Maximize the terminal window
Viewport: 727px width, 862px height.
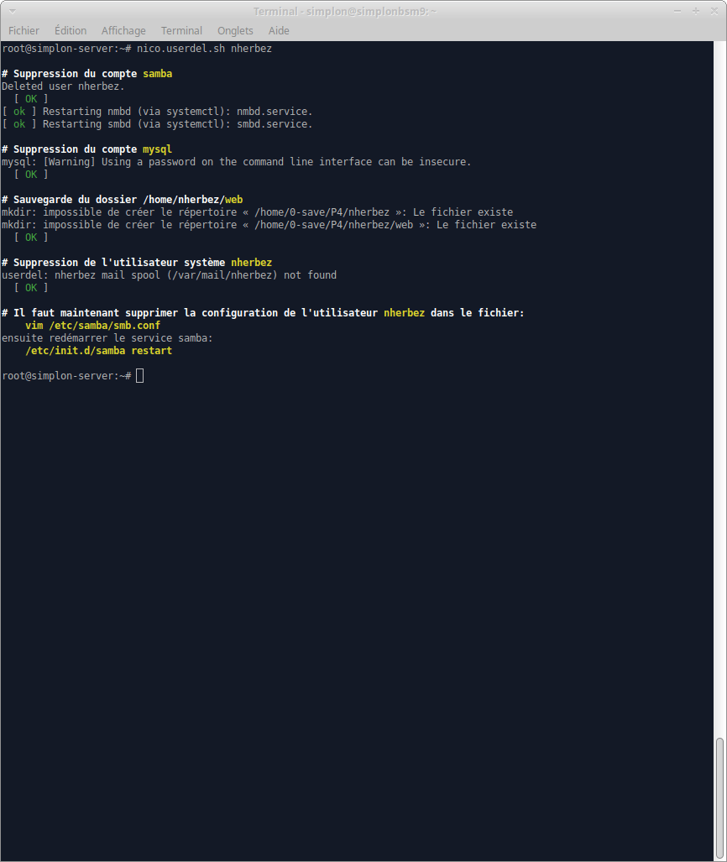pyautogui.click(x=696, y=11)
